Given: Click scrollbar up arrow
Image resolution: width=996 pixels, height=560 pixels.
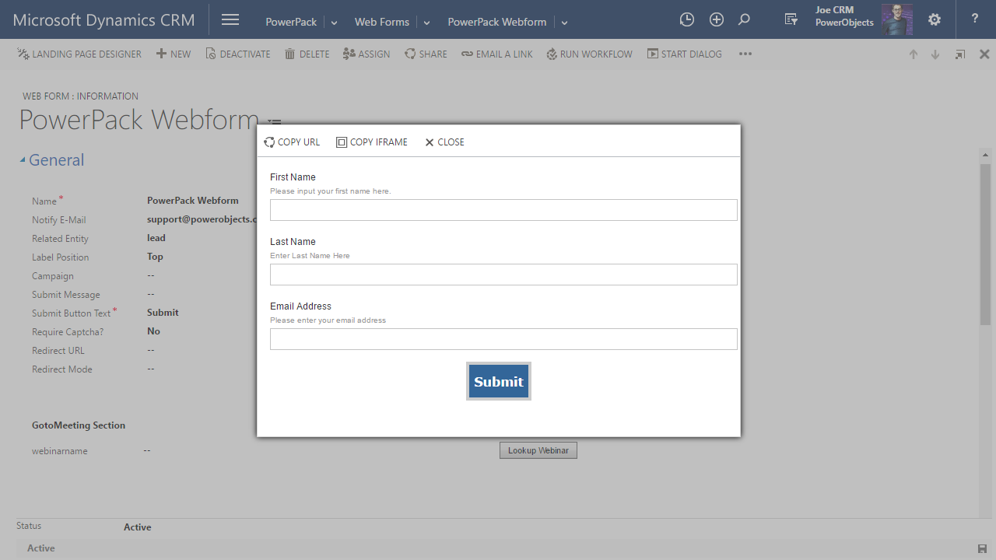Looking at the screenshot, I should click(985, 155).
